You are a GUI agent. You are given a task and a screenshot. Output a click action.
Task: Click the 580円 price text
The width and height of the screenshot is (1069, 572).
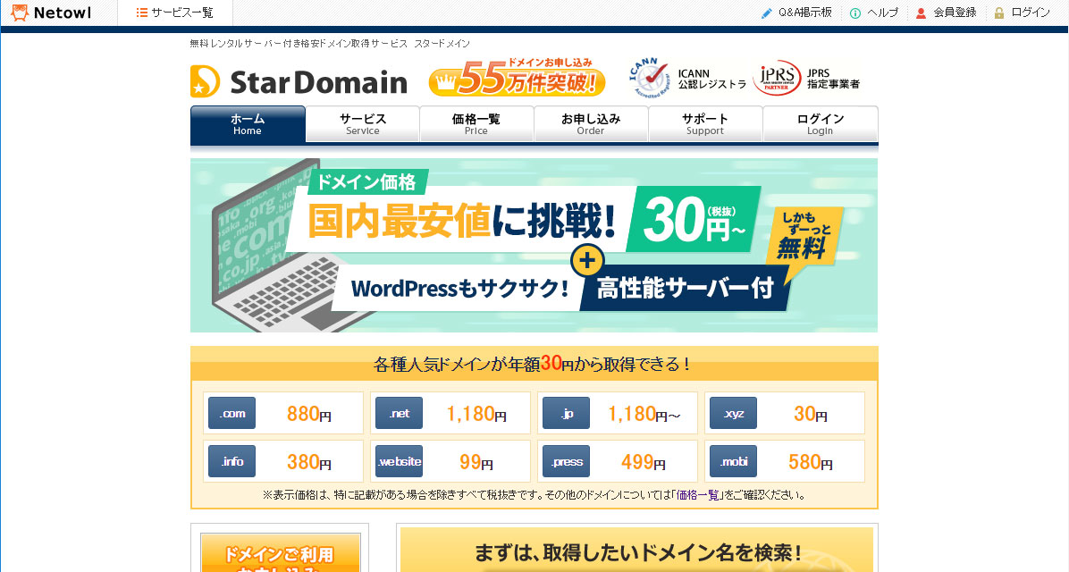(810, 462)
